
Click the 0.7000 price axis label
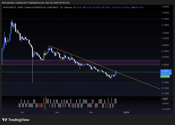pos(165,51)
